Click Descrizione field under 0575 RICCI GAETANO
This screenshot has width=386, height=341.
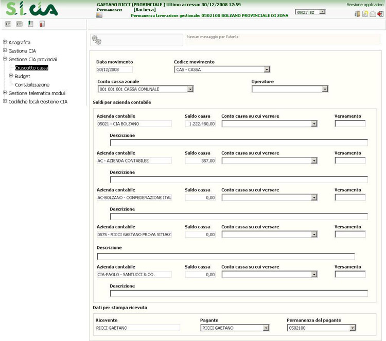[x=226, y=257]
